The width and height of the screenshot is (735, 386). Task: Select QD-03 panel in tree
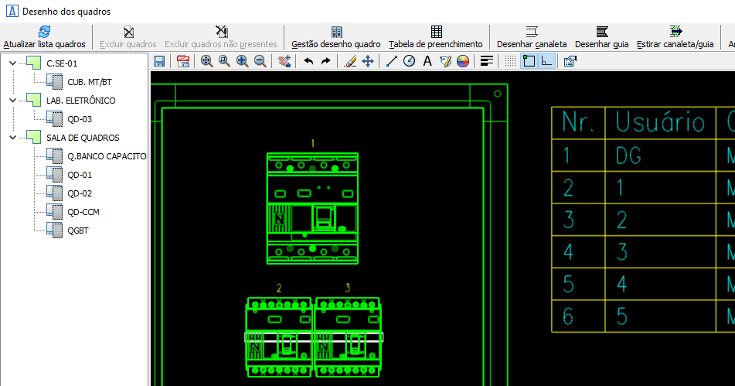(x=80, y=119)
